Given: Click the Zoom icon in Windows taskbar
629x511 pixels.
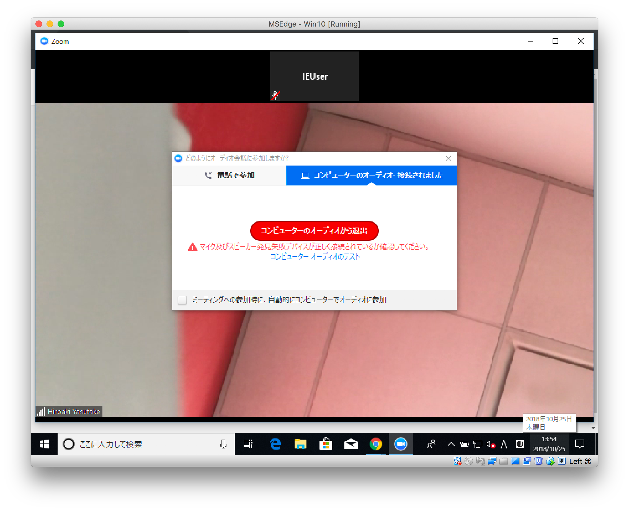Looking at the screenshot, I should coord(401,444).
